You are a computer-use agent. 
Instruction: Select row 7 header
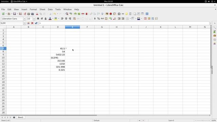click(x=3, y=48)
